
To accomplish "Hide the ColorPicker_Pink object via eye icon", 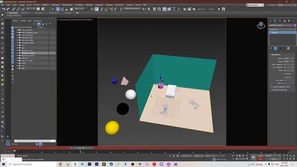I will pos(18,38).
